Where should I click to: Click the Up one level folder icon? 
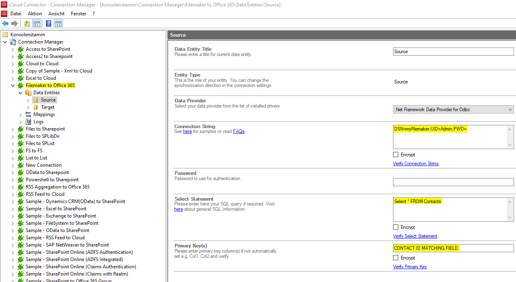click(27, 24)
